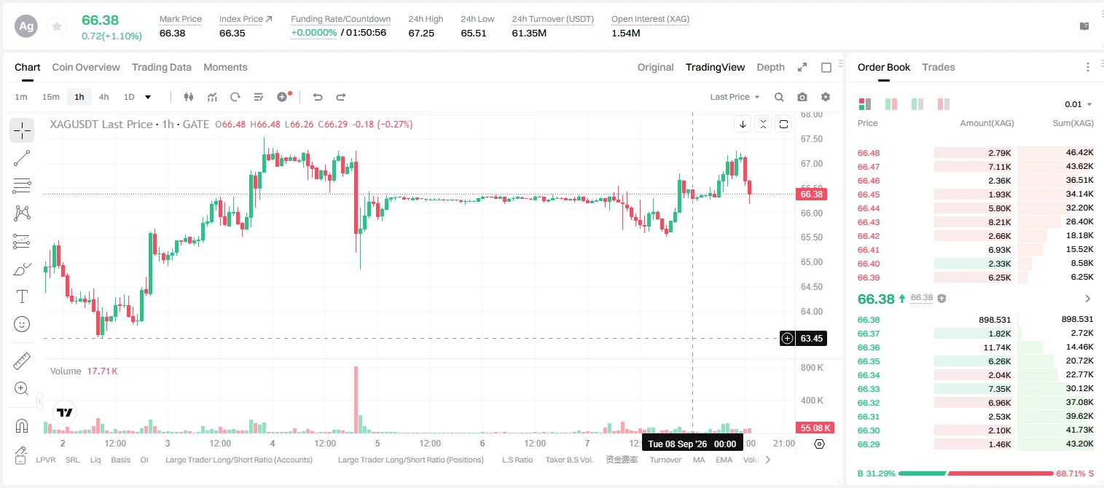The width and height of the screenshot is (1104, 488).
Task: Add XAG to favorites with the star
Action: coord(56,26)
